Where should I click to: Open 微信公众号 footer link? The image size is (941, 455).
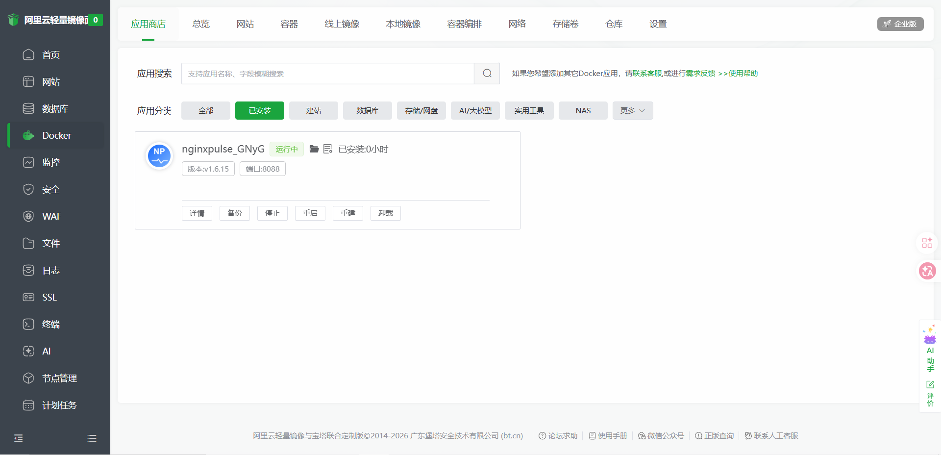661,435
